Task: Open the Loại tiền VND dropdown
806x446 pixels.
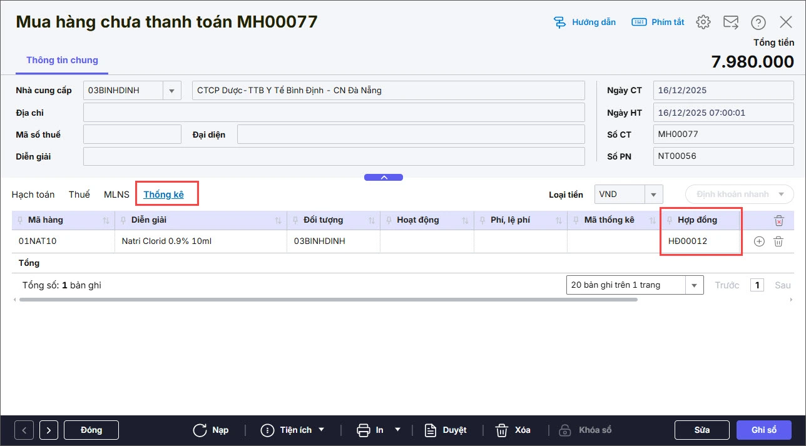Action: (x=653, y=195)
